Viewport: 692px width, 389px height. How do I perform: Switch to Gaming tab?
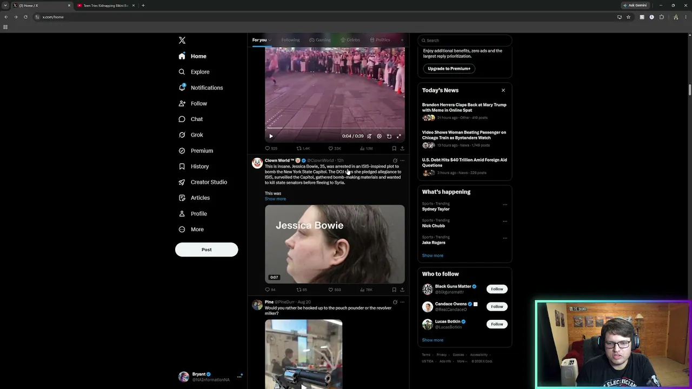click(x=320, y=40)
